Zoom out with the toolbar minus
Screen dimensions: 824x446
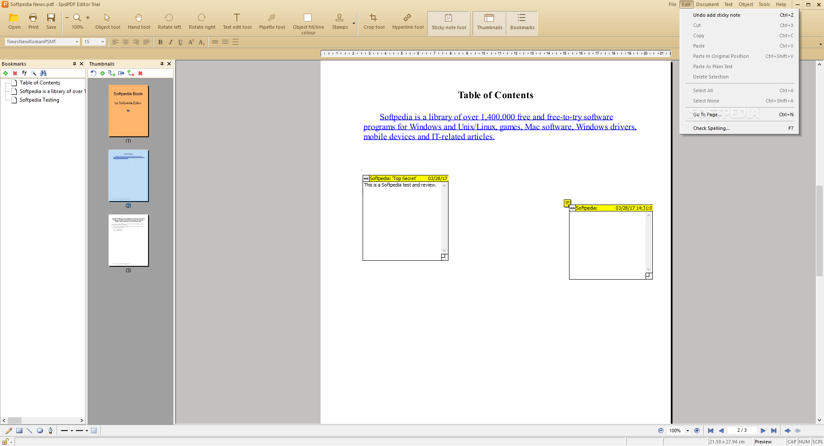pyautogui.click(x=67, y=18)
